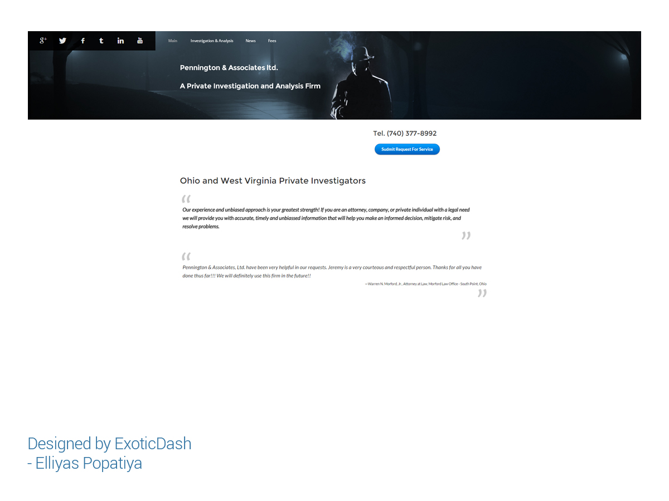Open the News menu item
Screen dimensions: 669x501
point(251,41)
